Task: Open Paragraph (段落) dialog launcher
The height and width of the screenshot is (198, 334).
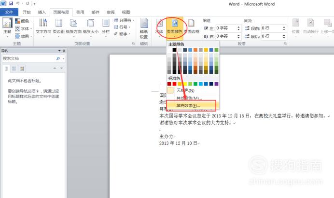Action: point(285,43)
